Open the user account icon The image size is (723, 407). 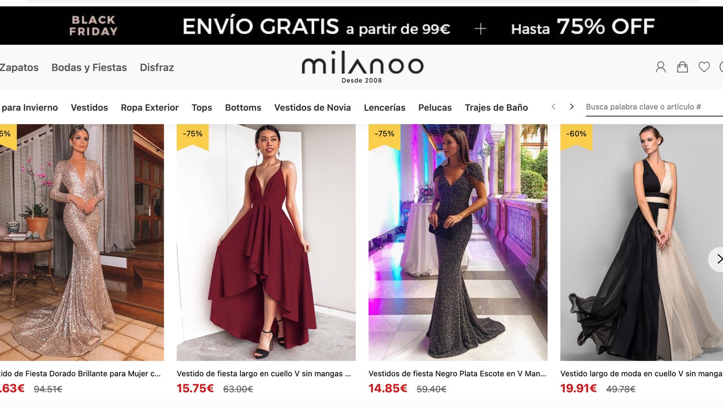[661, 67]
